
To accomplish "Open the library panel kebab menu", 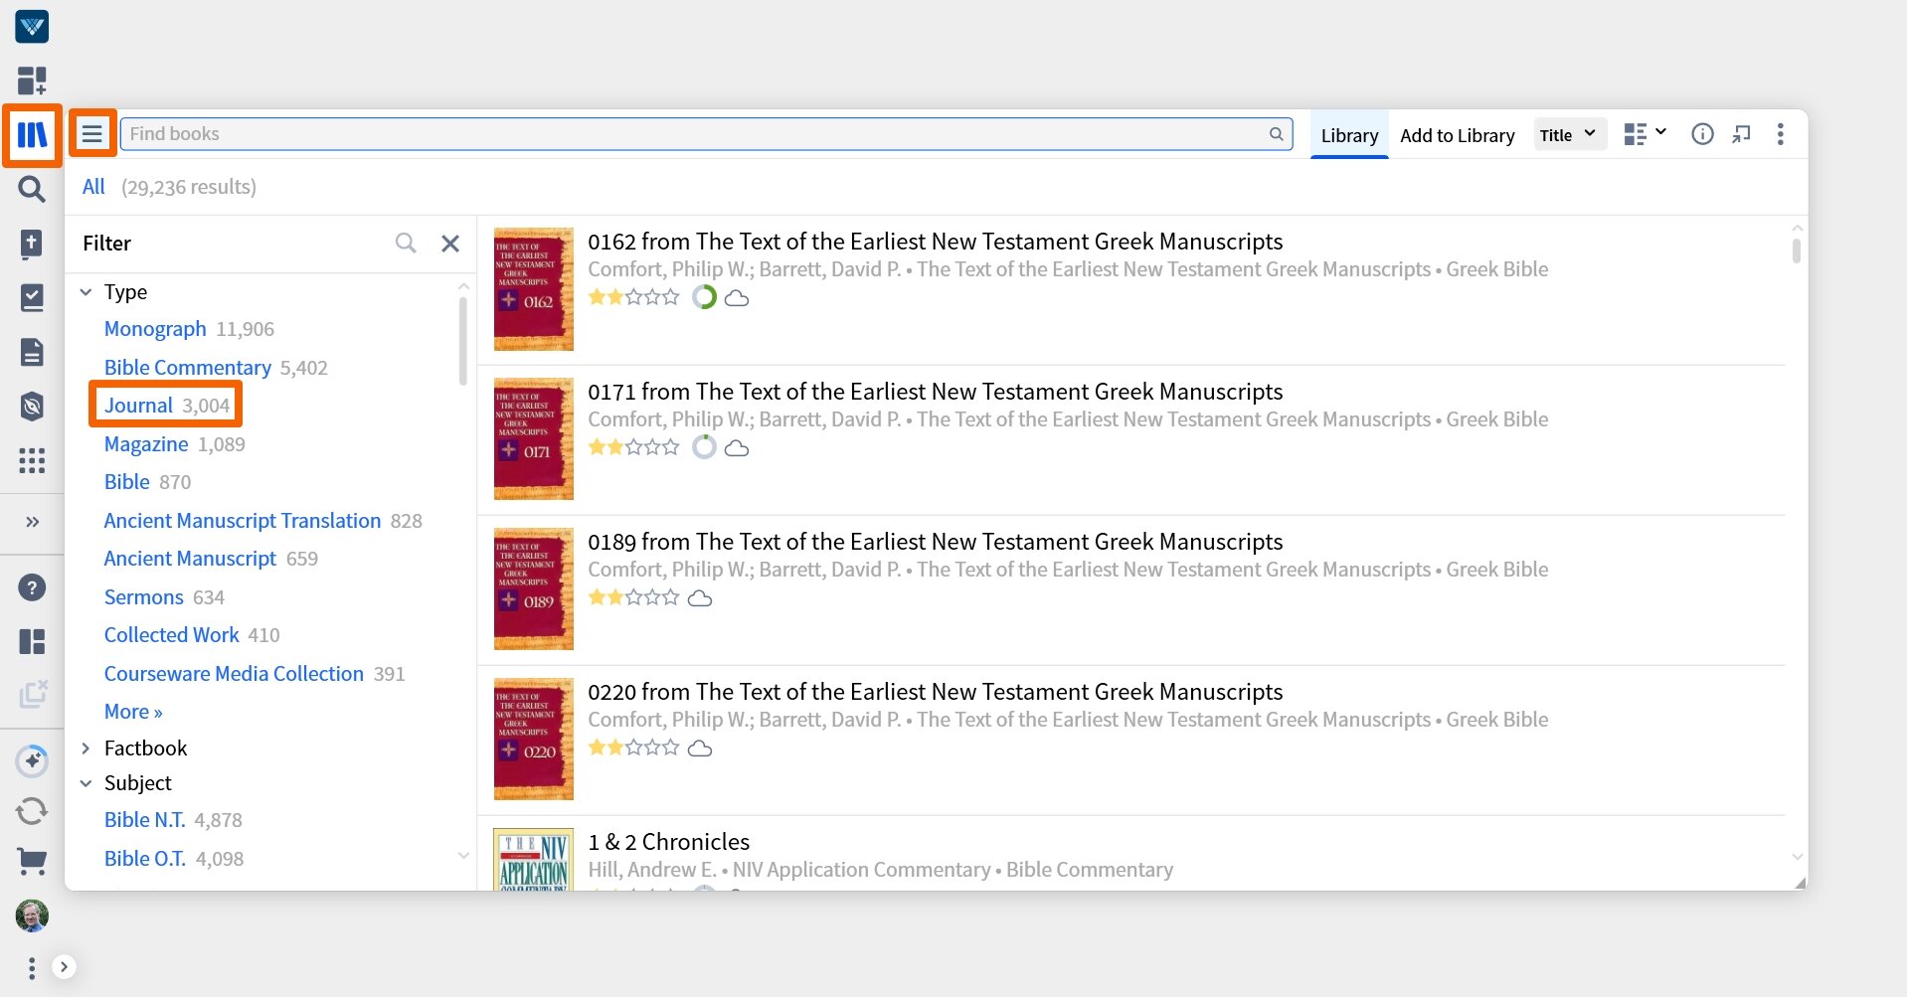I will [1780, 134].
